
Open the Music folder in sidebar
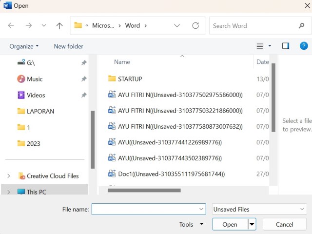[x=35, y=79]
